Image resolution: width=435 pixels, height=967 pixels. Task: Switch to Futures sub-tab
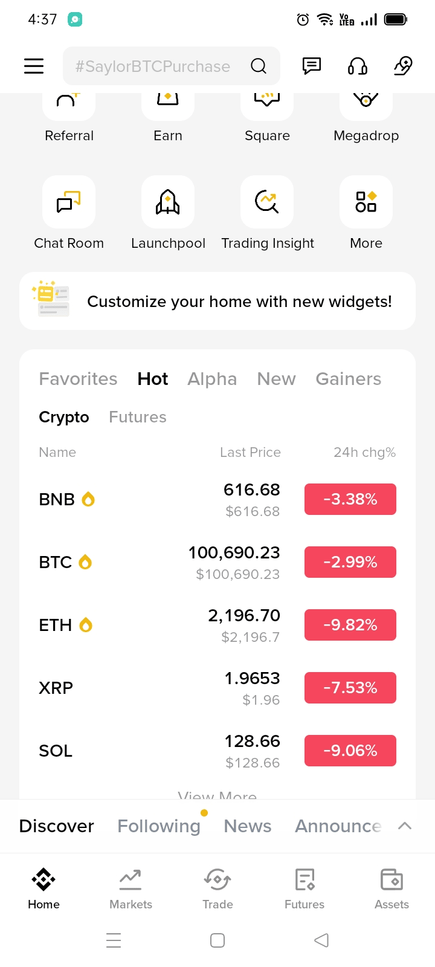[x=138, y=417]
